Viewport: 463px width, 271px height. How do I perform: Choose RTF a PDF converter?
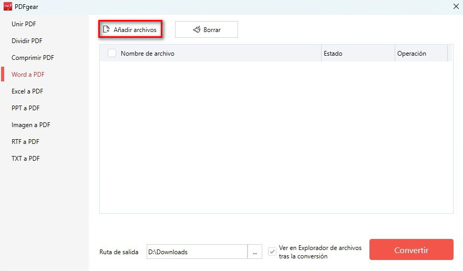(x=25, y=142)
